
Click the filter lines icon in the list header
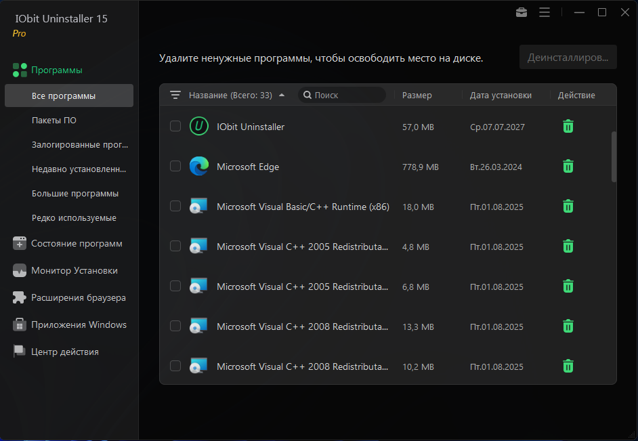tap(175, 96)
